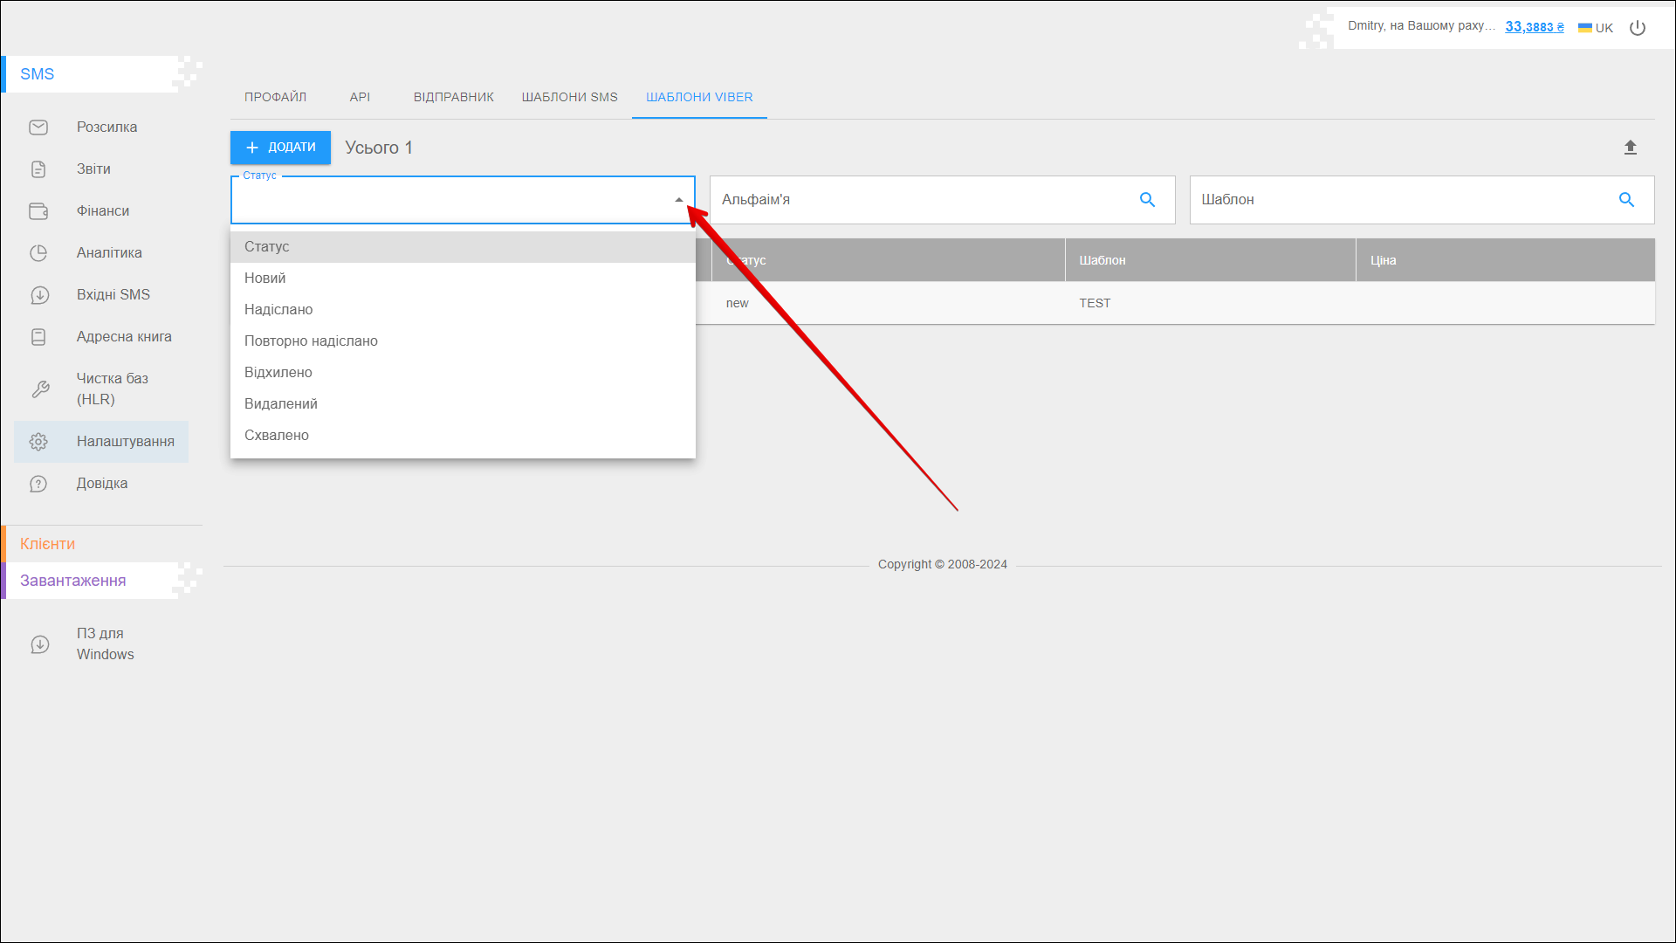Viewport: 1676px width, 943px height.
Task: Open Чистка баз (HLR) tool
Action: [x=112, y=389]
